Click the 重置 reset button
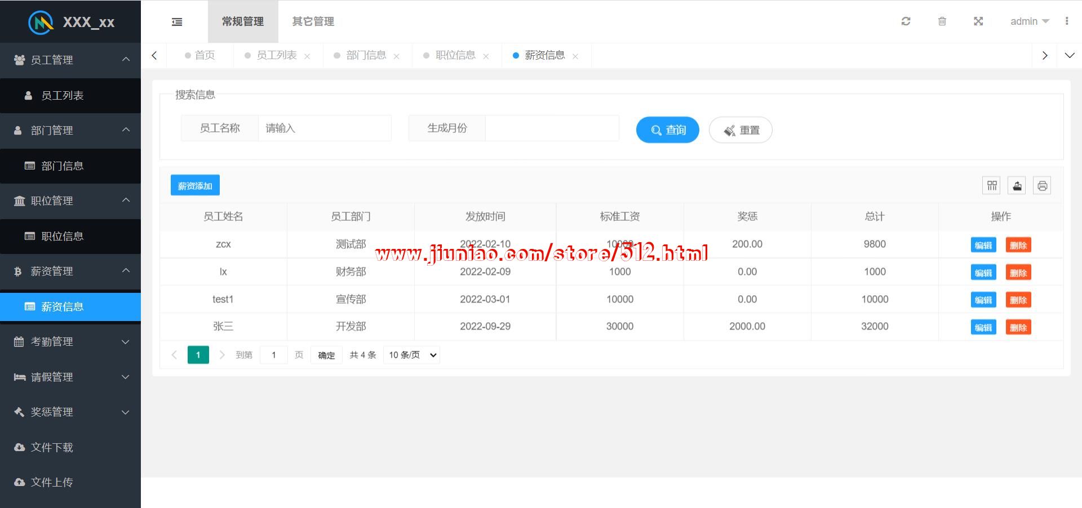This screenshot has height=508, width=1082. click(740, 130)
